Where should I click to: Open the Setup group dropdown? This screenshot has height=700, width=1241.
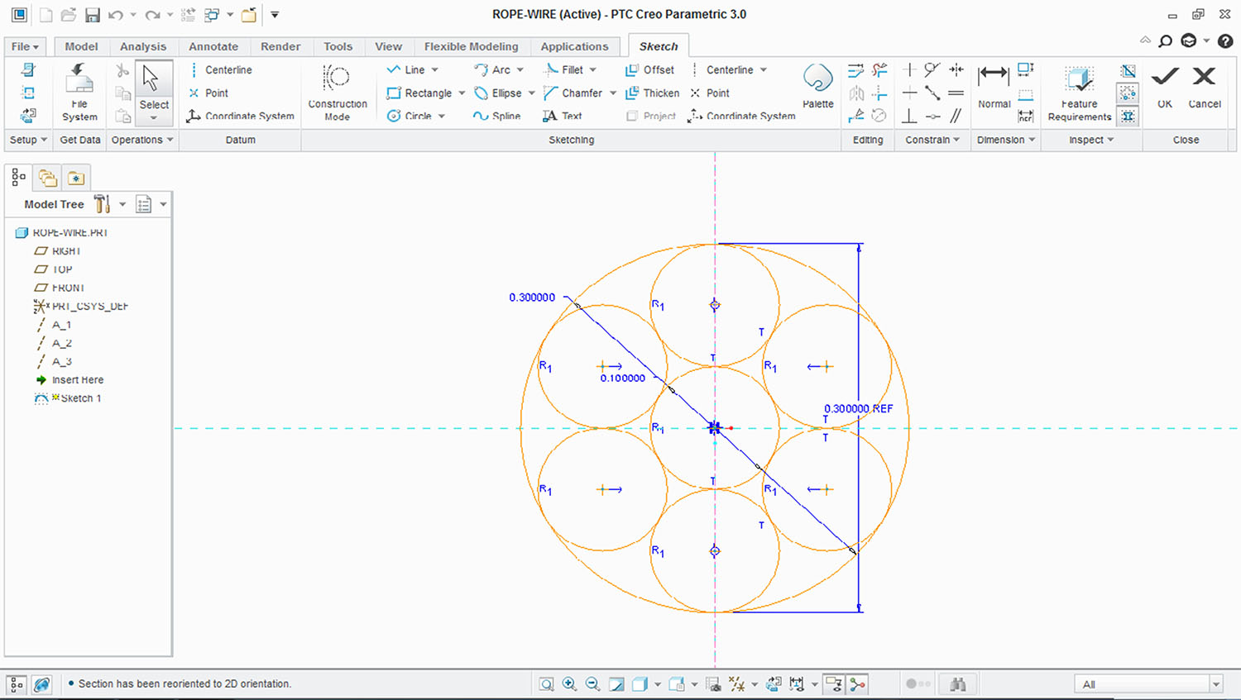click(28, 140)
